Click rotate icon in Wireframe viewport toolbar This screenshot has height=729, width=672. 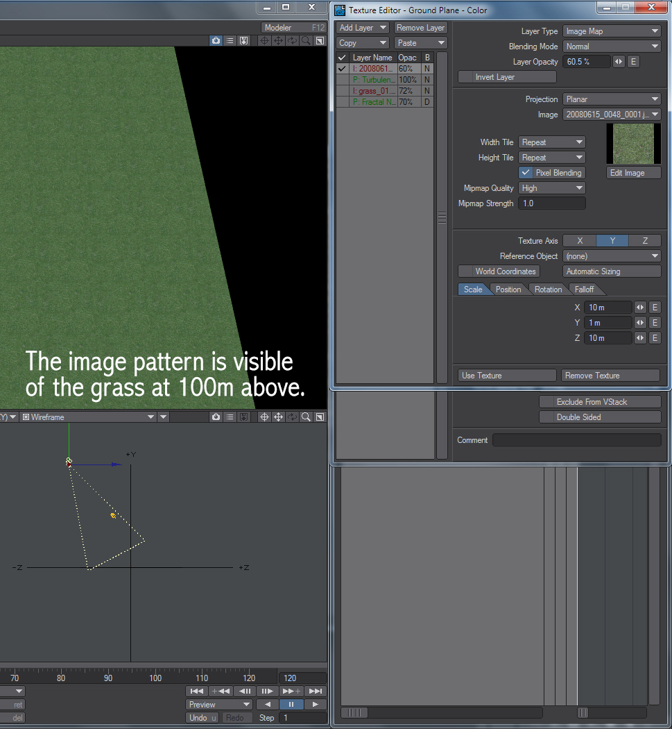coord(292,417)
